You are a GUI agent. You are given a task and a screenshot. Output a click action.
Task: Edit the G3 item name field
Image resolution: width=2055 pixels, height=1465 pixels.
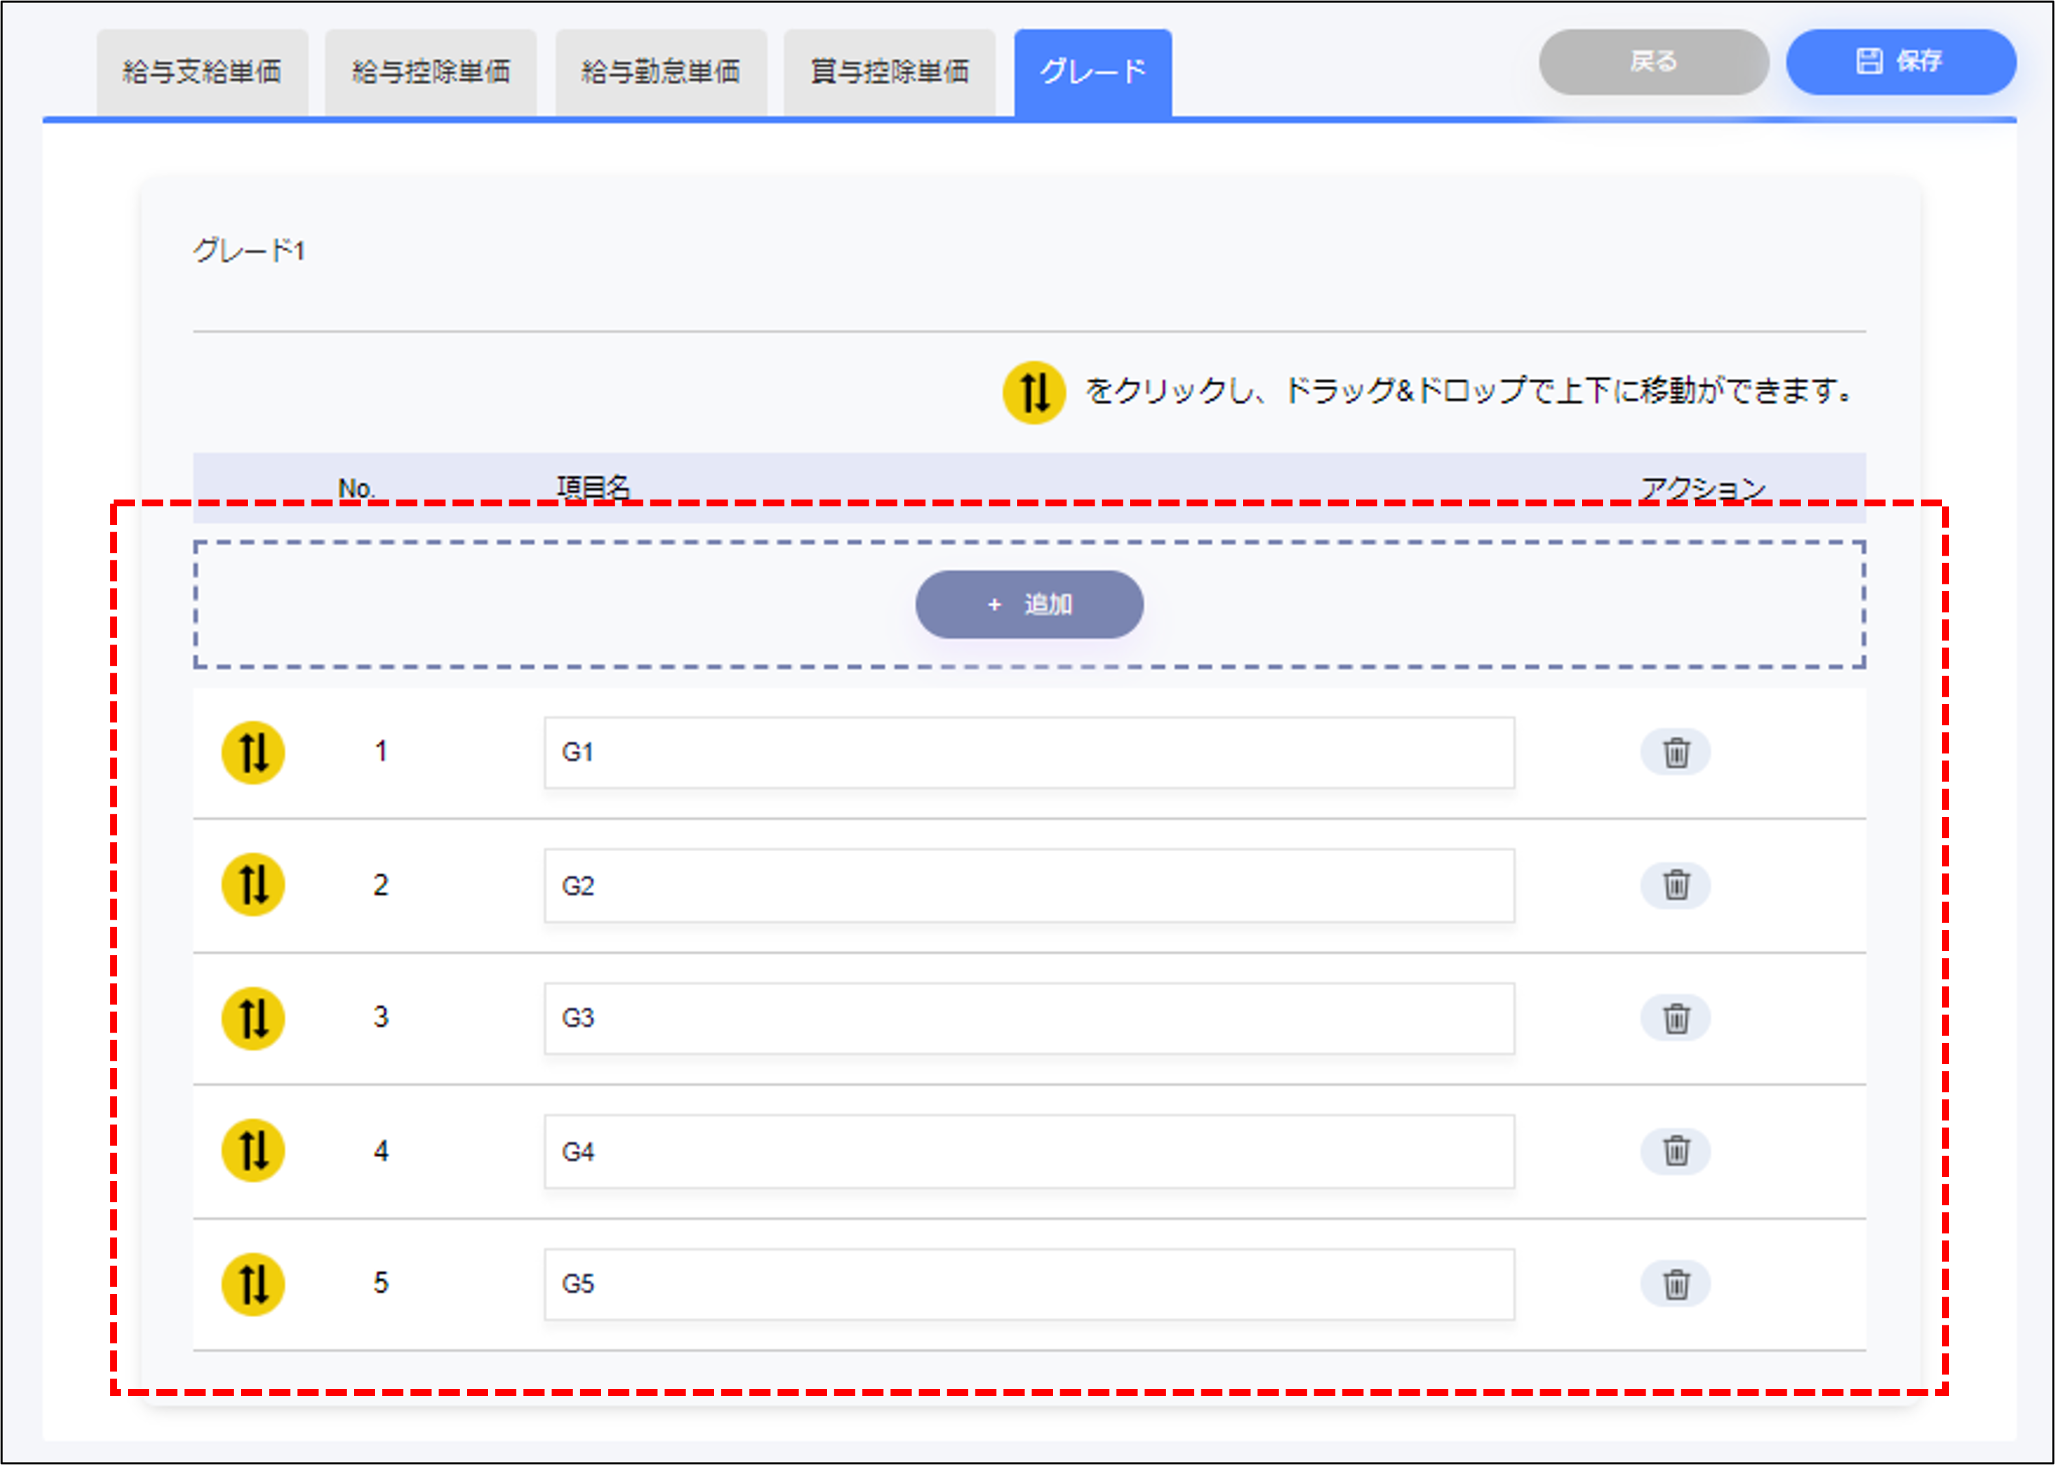click(x=1030, y=1018)
